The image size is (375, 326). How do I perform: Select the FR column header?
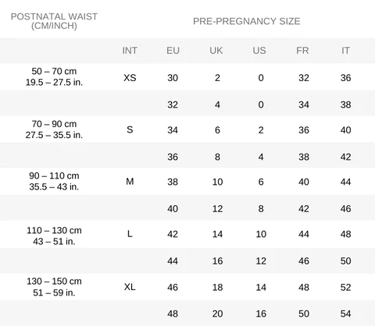click(x=302, y=51)
